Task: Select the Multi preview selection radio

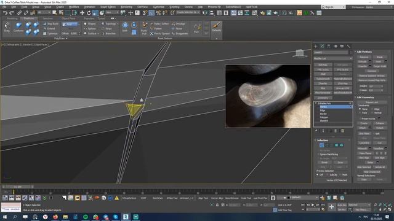Action: [340, 174]
